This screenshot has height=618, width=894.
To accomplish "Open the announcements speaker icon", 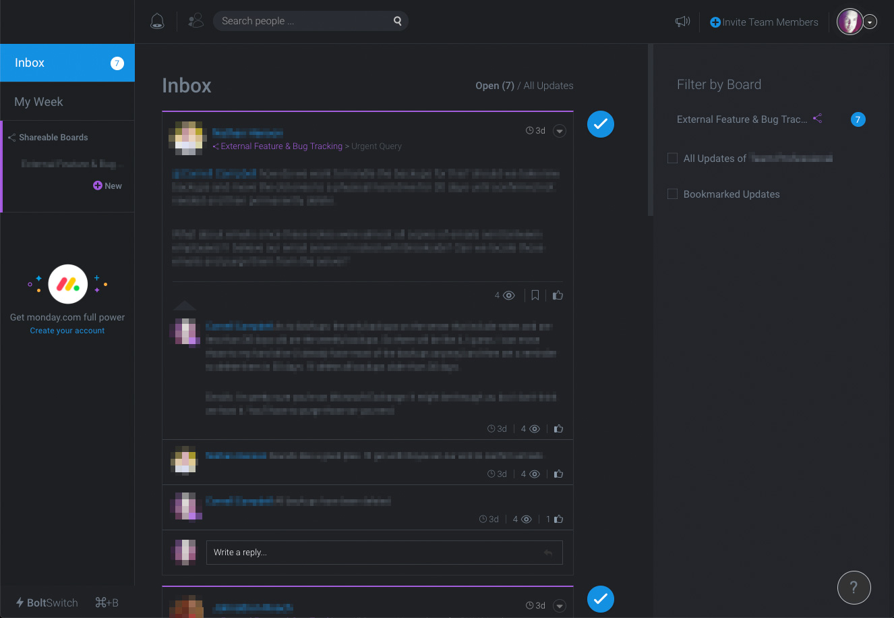I will point(682,21).
